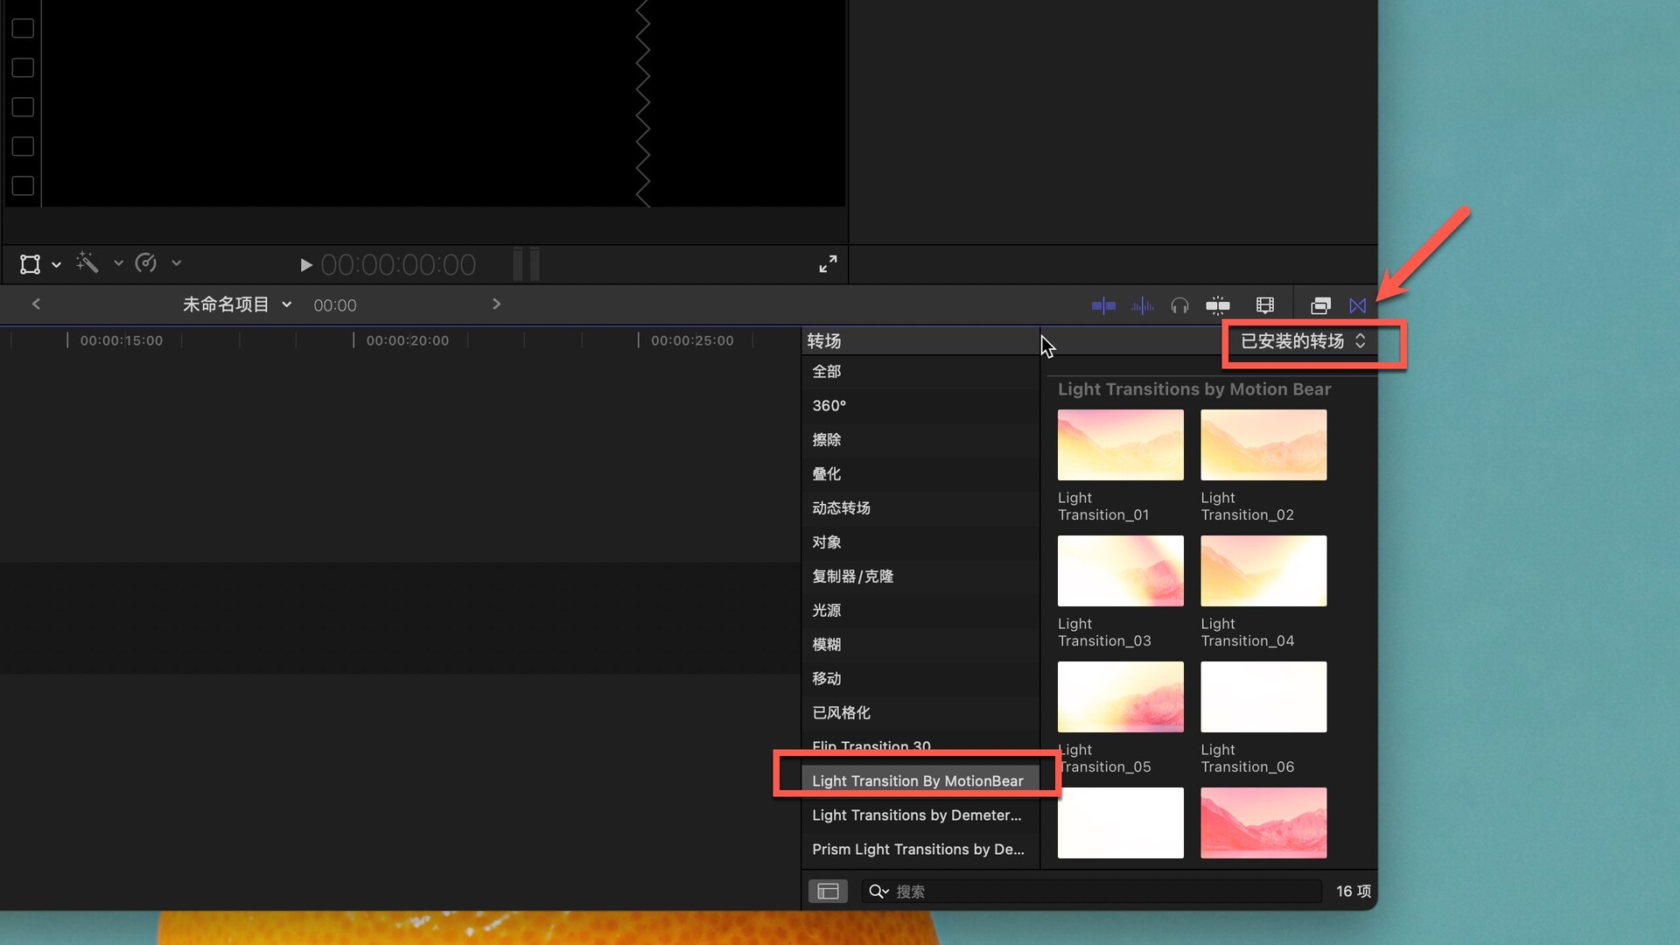The image size is (1680, 945).
Task: Select the 擦除 category
Action: pyautogui.click(x=920, y=439)
